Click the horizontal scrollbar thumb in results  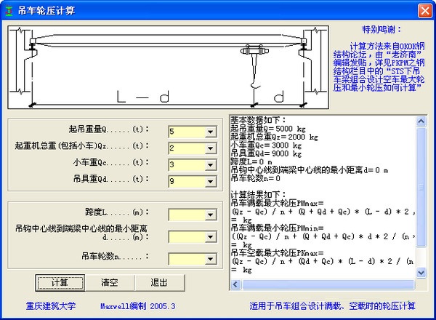(x=328, y=284)
